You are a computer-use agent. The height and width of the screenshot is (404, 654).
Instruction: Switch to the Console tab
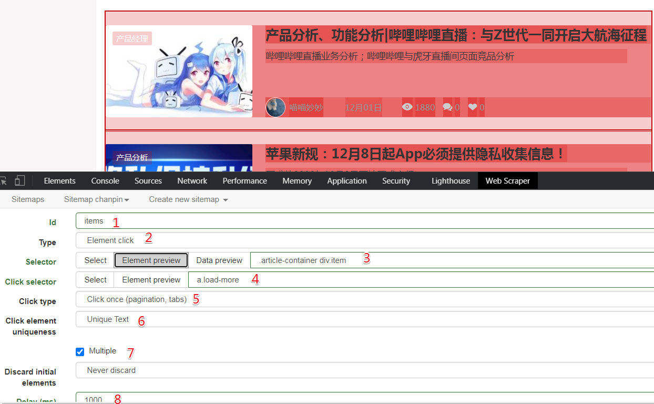coord(105,180)
